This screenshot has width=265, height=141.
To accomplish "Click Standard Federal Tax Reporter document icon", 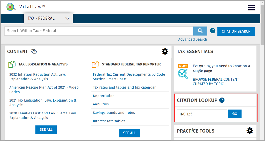I will [x=95, y=64].
